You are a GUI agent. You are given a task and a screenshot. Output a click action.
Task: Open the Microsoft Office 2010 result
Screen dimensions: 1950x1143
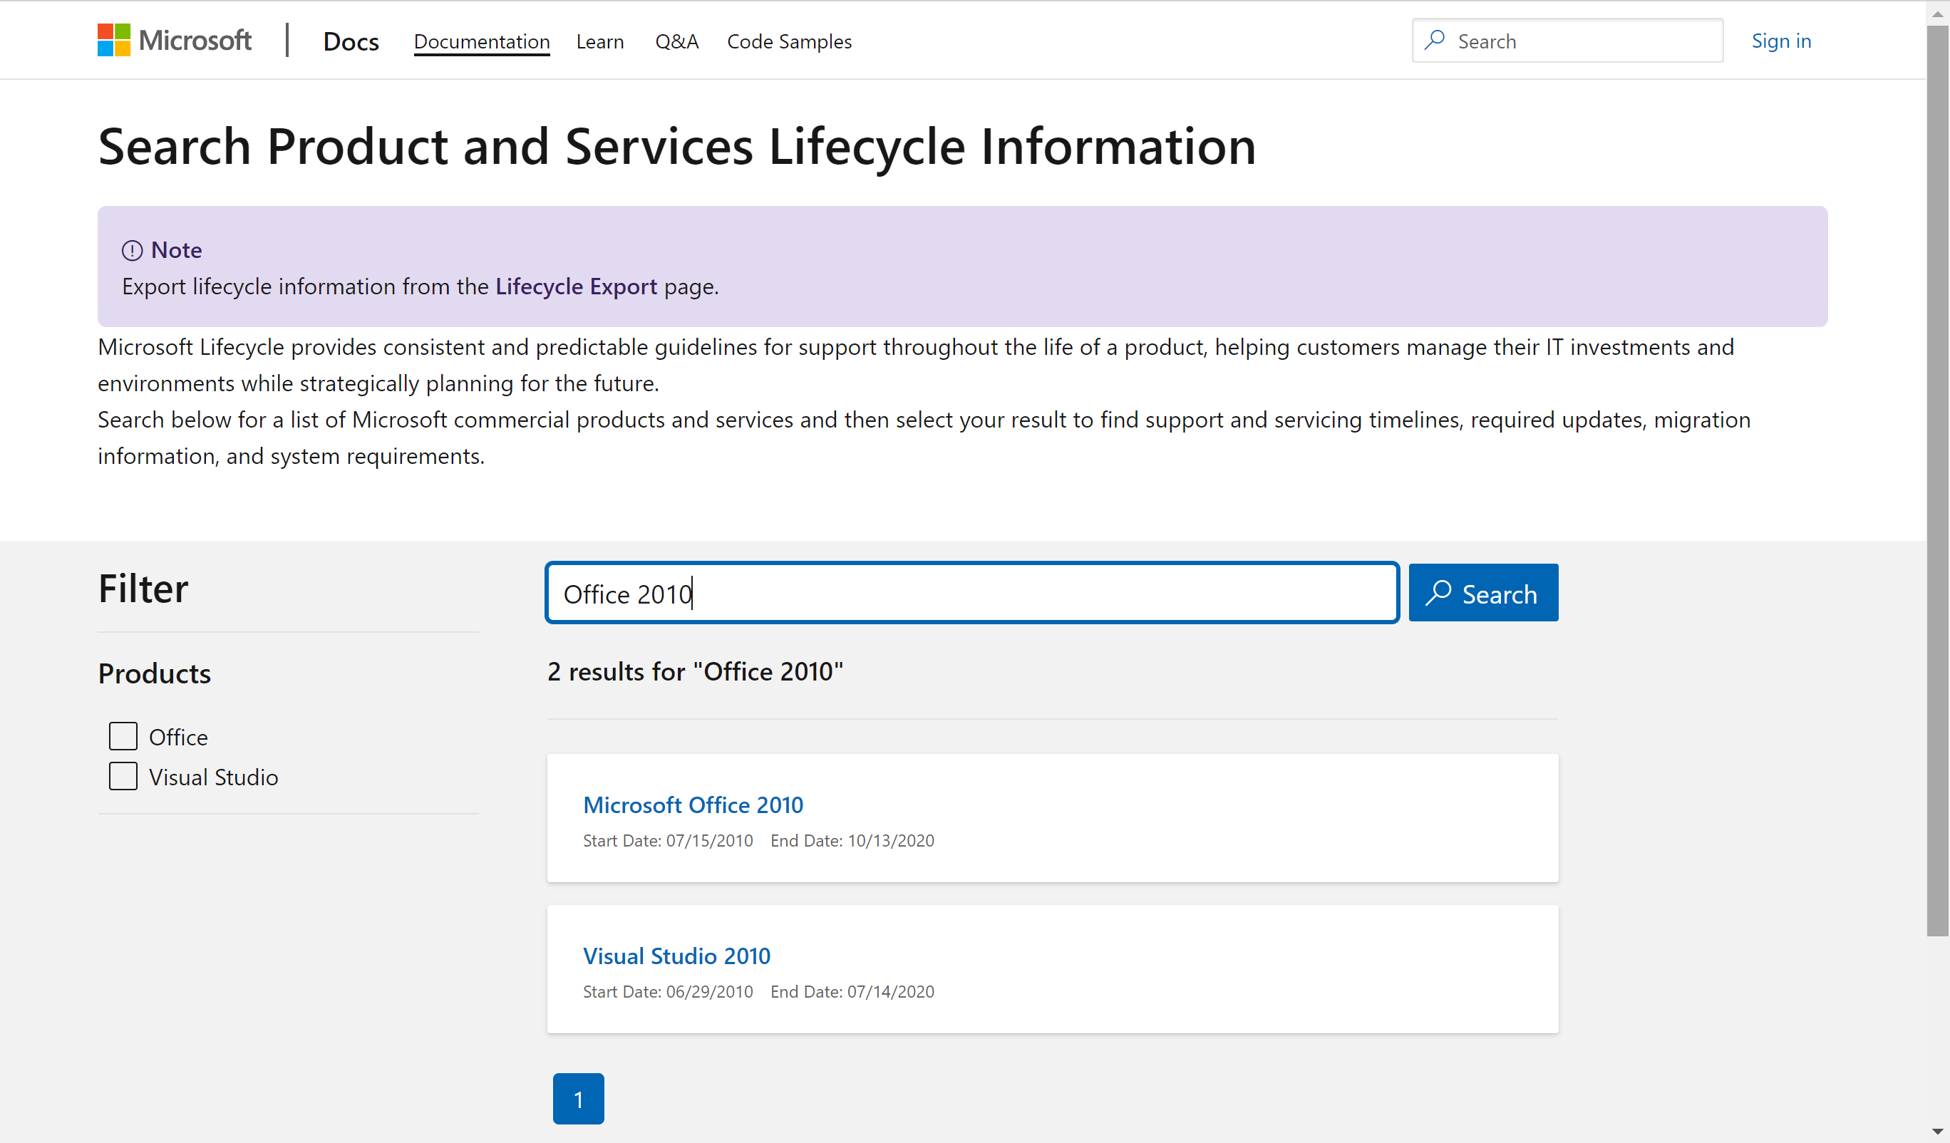point(693,805)
